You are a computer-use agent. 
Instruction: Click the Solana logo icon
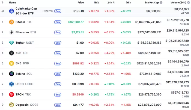pos(11,74)
